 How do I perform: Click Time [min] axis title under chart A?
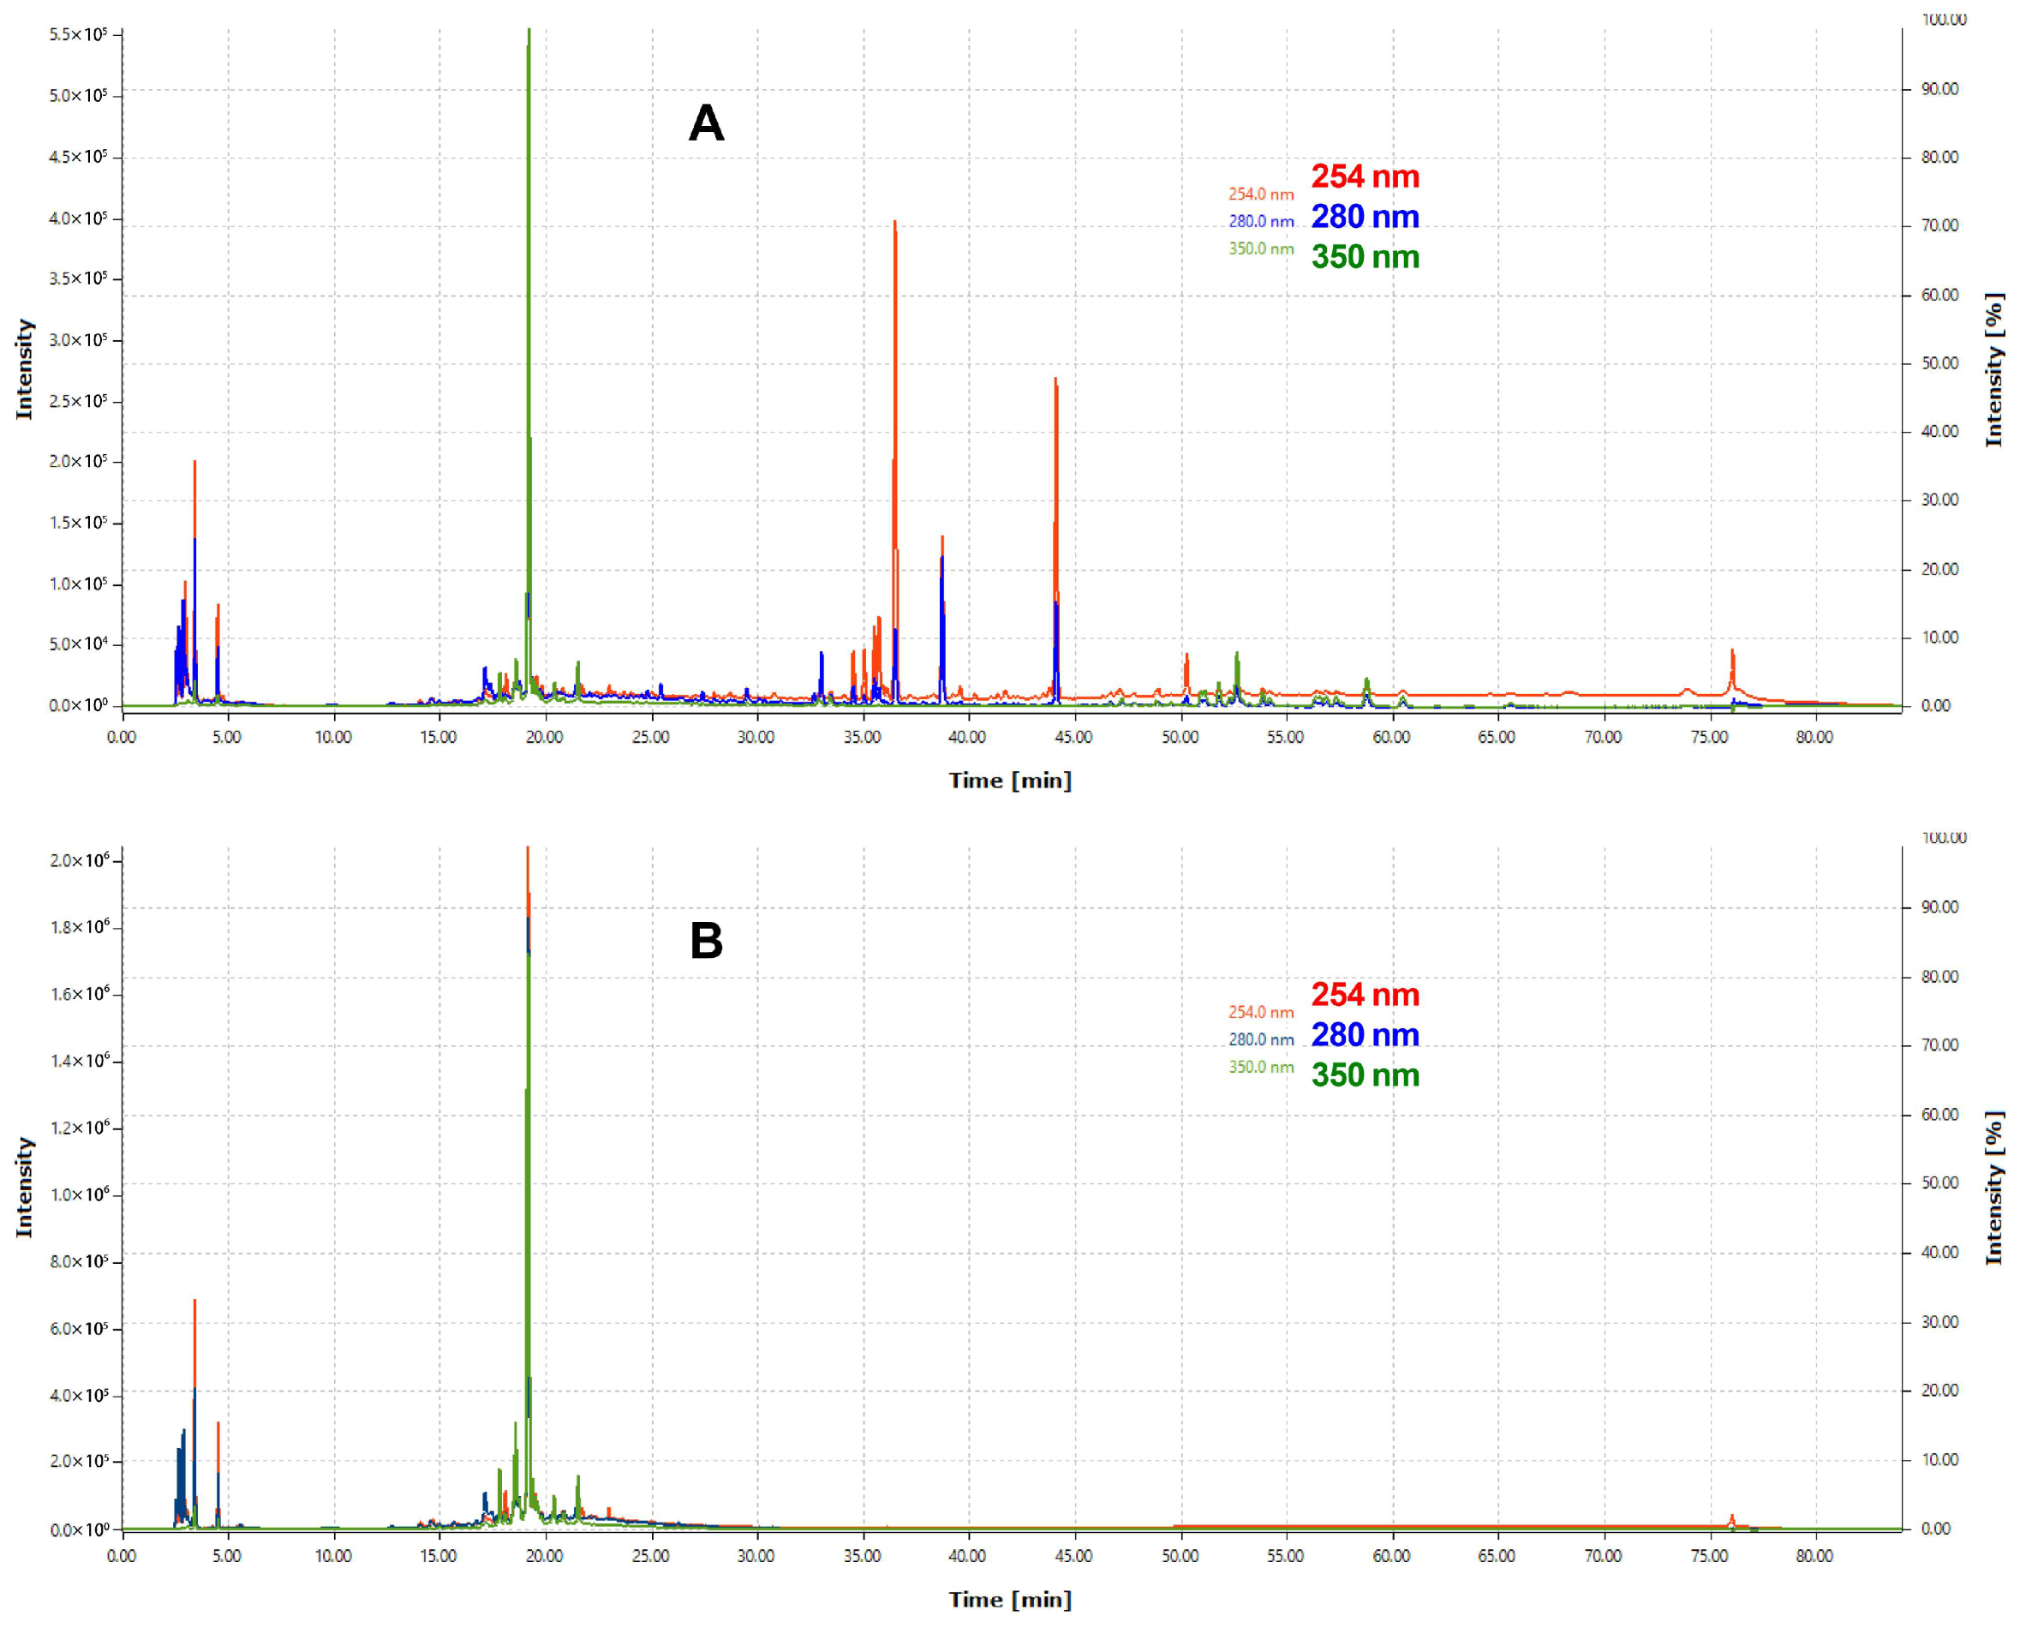[1009, 781]
